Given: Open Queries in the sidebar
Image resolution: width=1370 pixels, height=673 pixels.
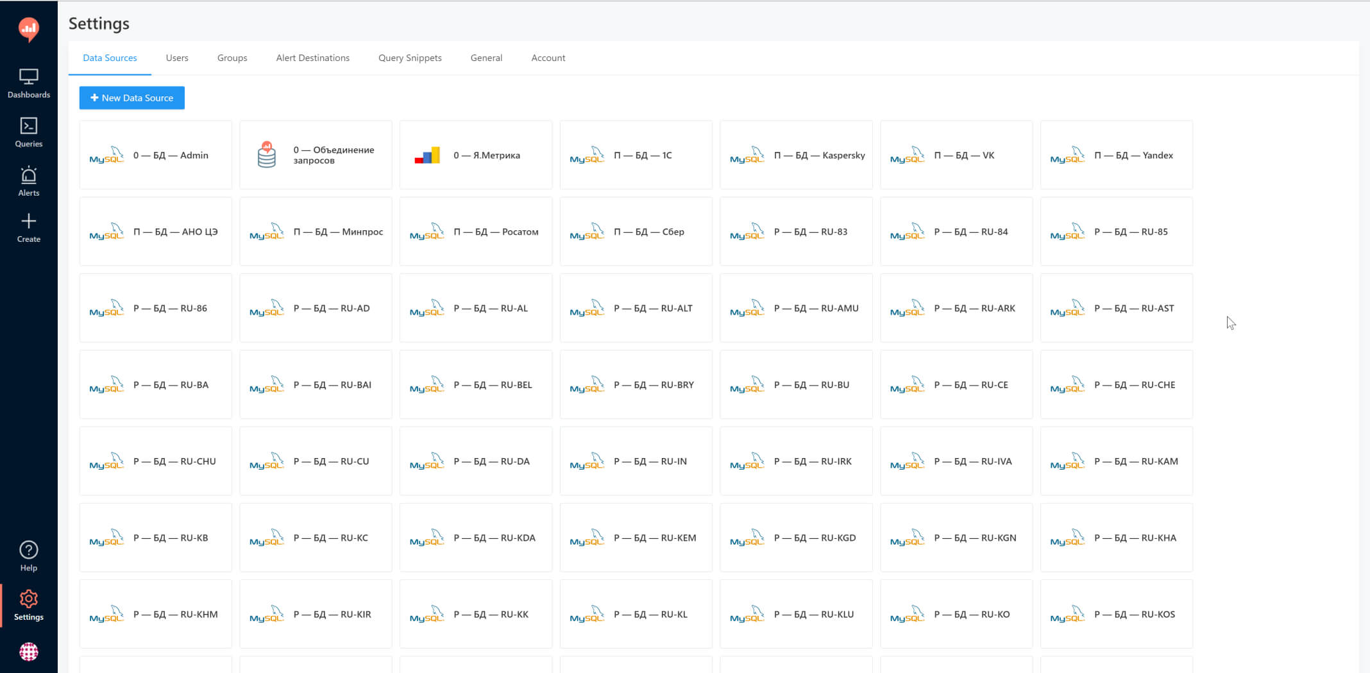Looking at the screenshot, I should point(28,133).
